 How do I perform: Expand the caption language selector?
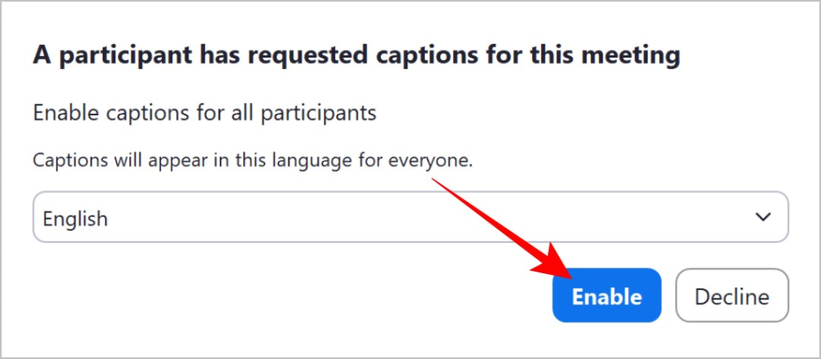coord(410,216)
